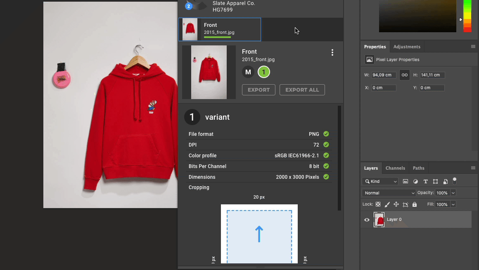The width and height of the screenshot is (479, 270).
Task: Filter layers by smart objects icon
Action: click(445, 182)
